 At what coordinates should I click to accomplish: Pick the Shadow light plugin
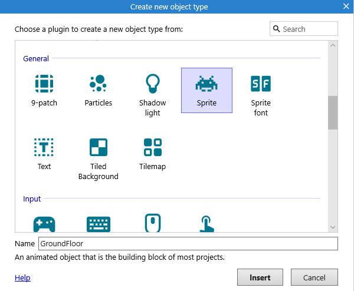click(x=152, y=84)
